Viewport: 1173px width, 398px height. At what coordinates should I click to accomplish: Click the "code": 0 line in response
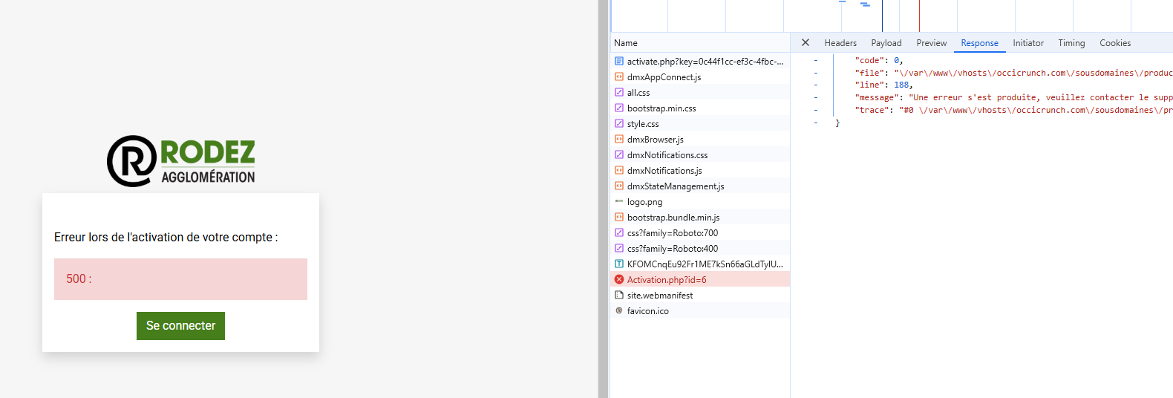point(879,60)
